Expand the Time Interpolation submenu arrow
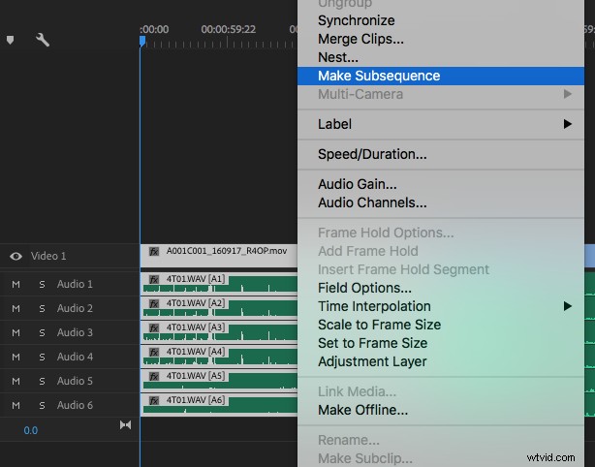This screenshot has height=467, width=595. [x=567, y=306]
